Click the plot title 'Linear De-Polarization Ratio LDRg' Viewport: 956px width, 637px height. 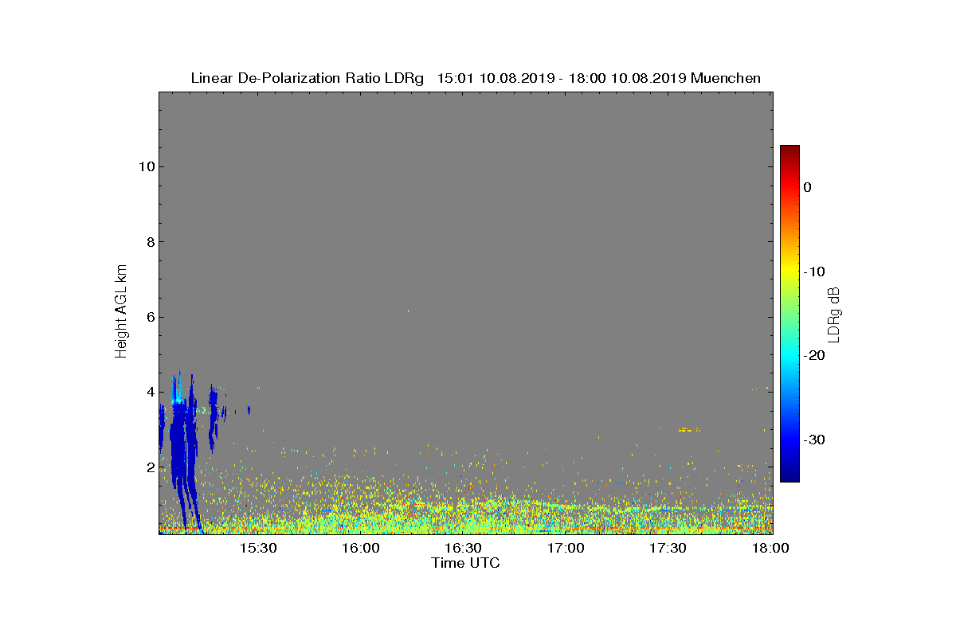(309, 78)
